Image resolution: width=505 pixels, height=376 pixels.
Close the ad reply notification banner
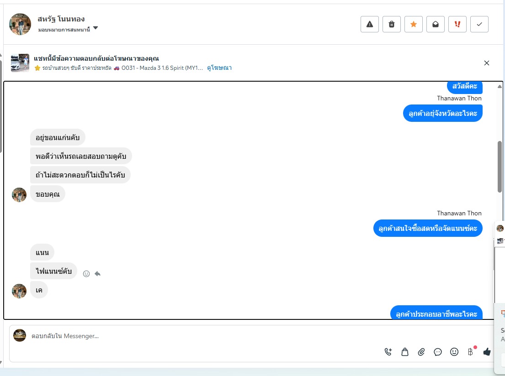click(487, 63)
